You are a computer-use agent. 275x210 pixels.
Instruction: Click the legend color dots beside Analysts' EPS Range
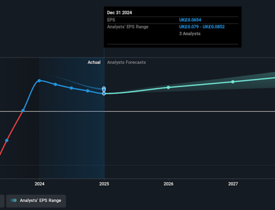click(x=14, y=201)
